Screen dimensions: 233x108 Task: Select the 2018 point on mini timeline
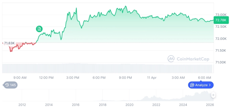point(102,104)
